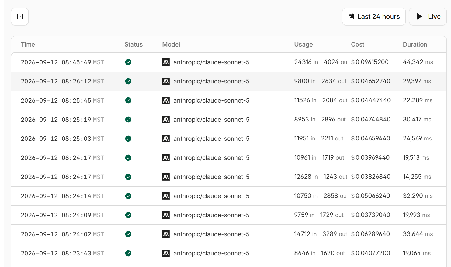Click cost value $0.03826840
Image resolution: width=451 pixels, height=267 pixels.
[x=371, y=177]
